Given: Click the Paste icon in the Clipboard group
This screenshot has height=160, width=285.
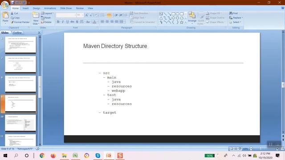Looking at the screenshot, I should click(x=5, y=15).
